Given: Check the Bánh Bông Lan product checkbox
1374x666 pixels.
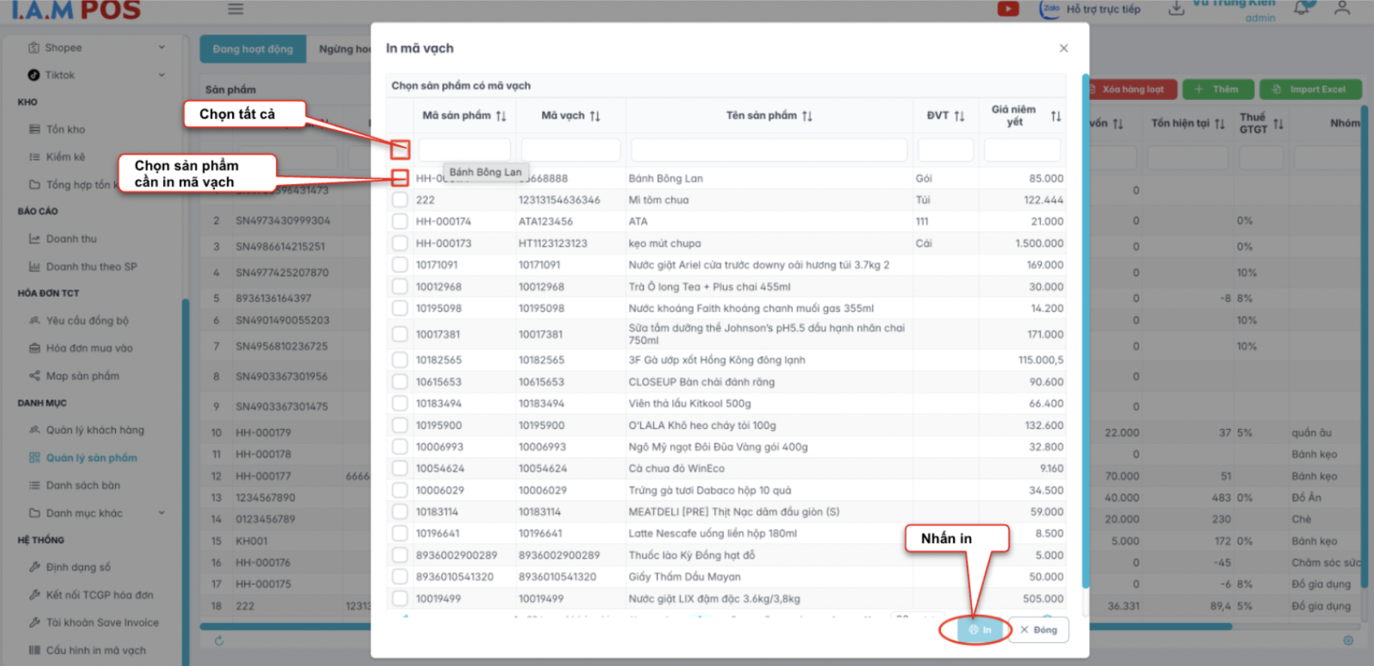Looking at the screenshot, I should tap(400, 178).
